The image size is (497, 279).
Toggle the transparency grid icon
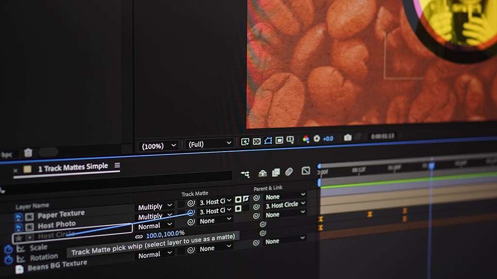(x=257, y=141)
